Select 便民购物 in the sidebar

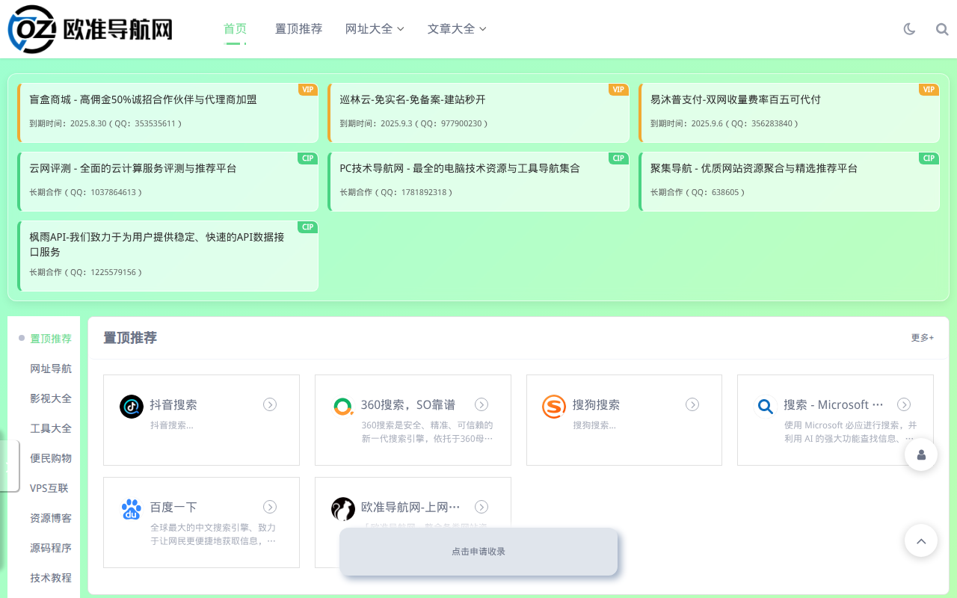pyautogui.click(x=51, y=458)
